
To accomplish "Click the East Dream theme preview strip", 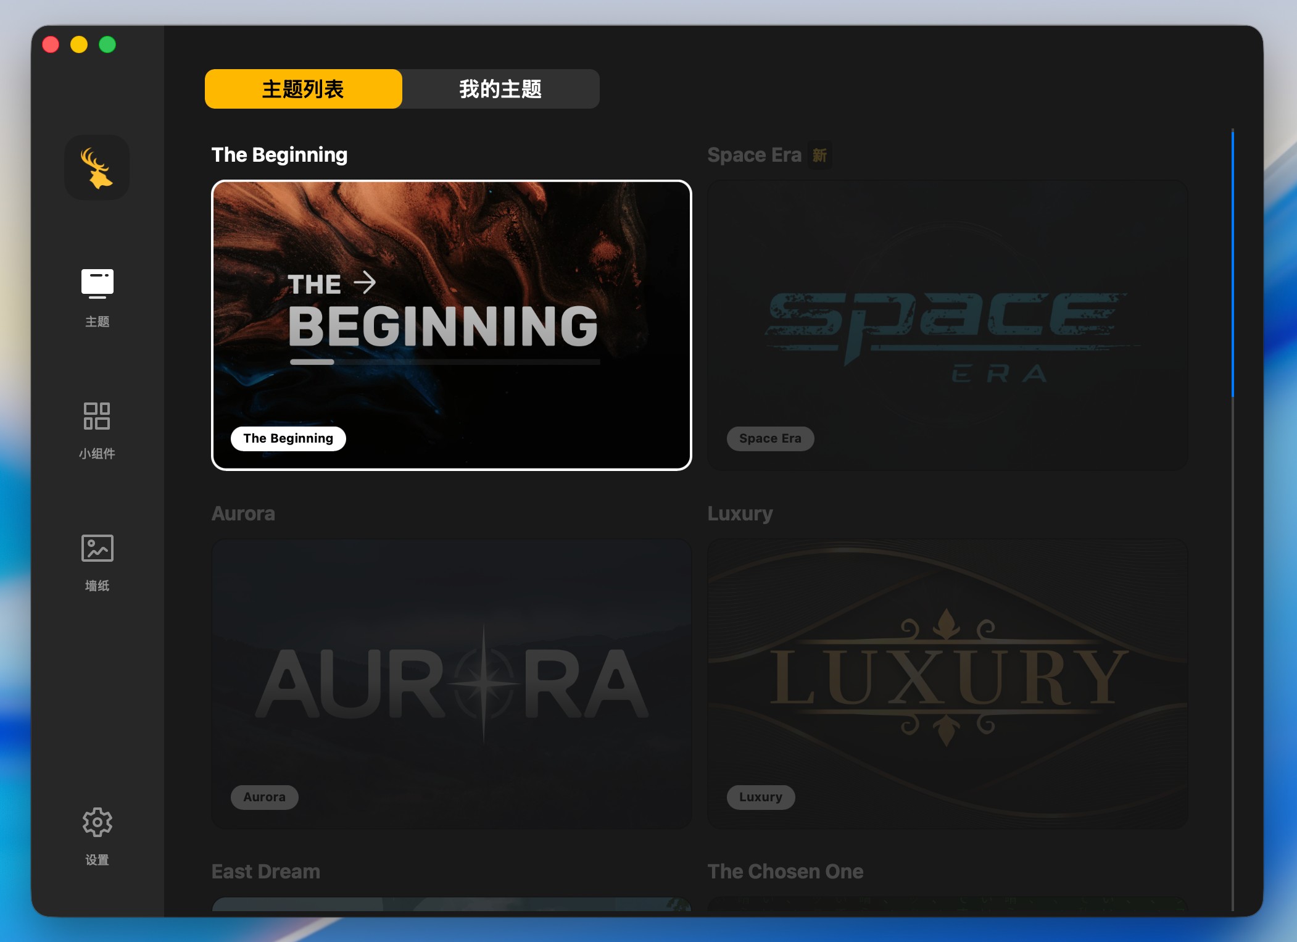I will point(451,904).
